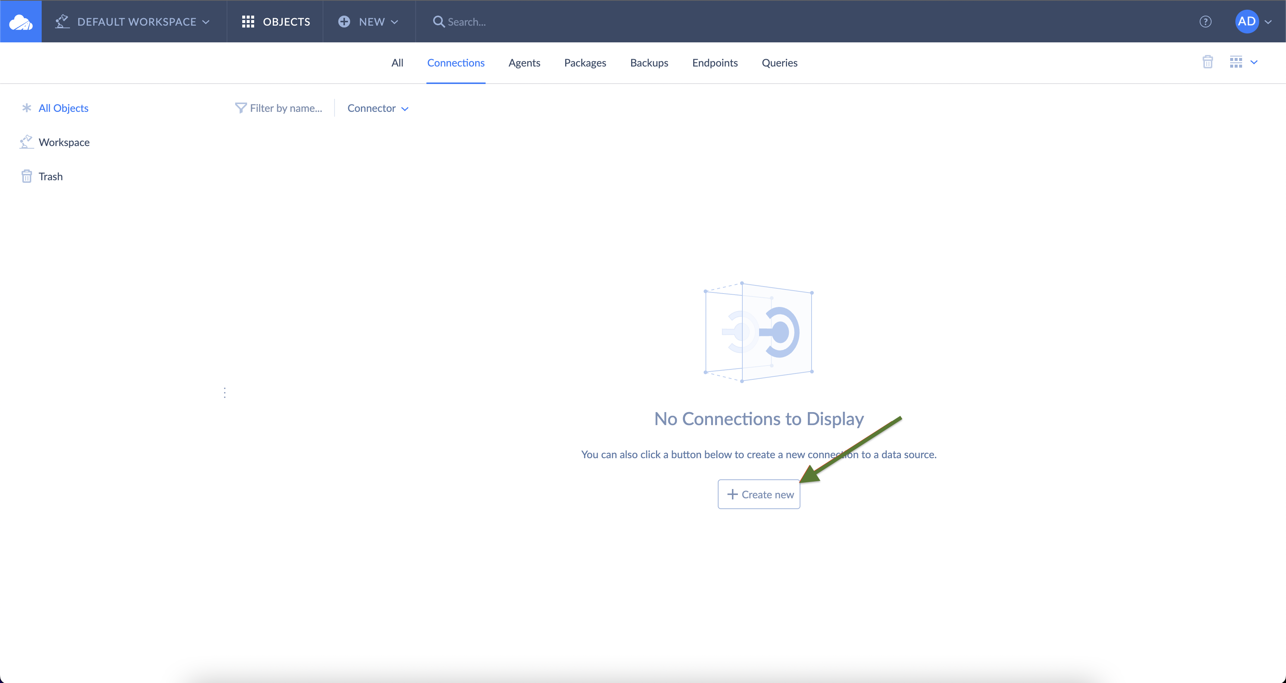Viewport: 1286px width, 683px height.
Task: Expand the Connector filter dropdown
Action: tap(378, 108)
